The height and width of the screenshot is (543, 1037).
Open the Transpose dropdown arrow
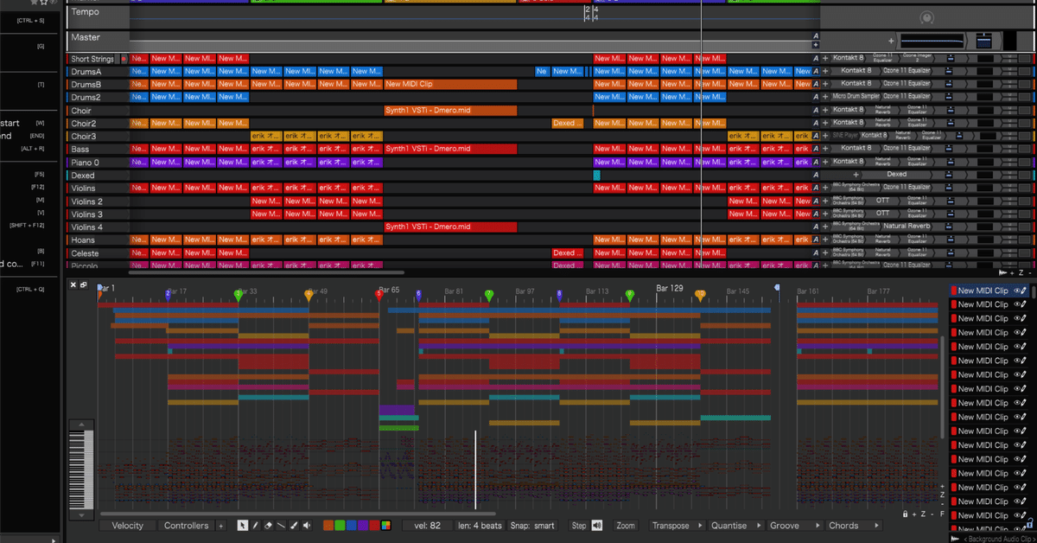[699, 525]
